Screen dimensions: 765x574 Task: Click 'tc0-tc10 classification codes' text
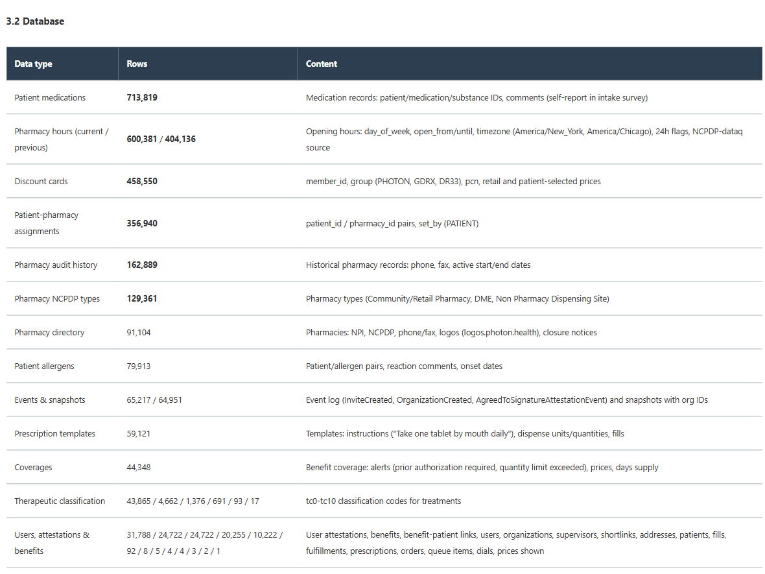pyautogui.click(x=384, y=501)
